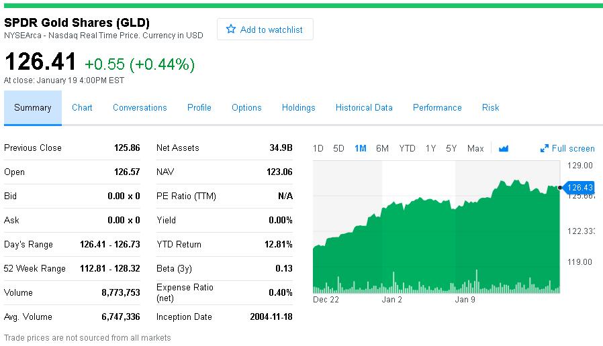Click the Jan 2 date on chart axis
The height and width of the screenshot is (346, 603).
tap(391, 300)
